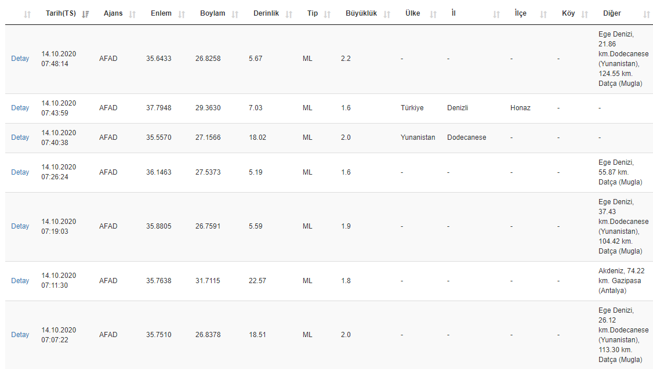Click Detay link for 07:19:03 event

pyautogui.click(x=20, y=226)
